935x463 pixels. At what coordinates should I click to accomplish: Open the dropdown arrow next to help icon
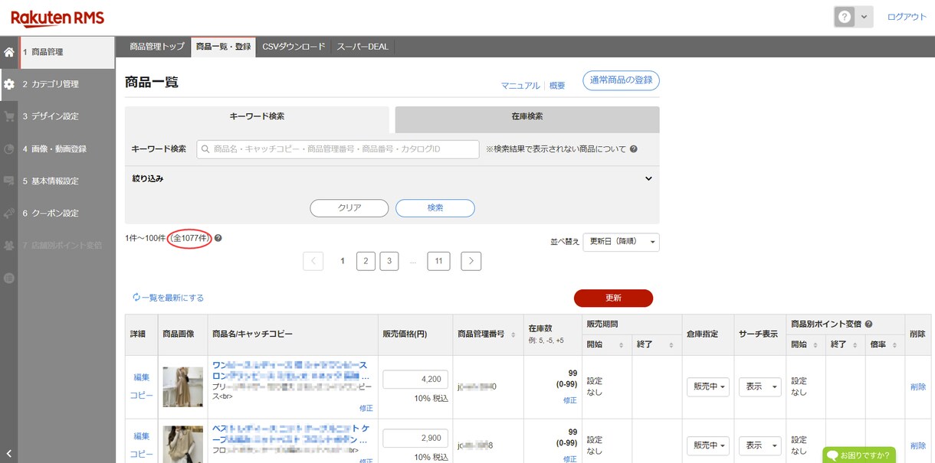coord(864,17)
